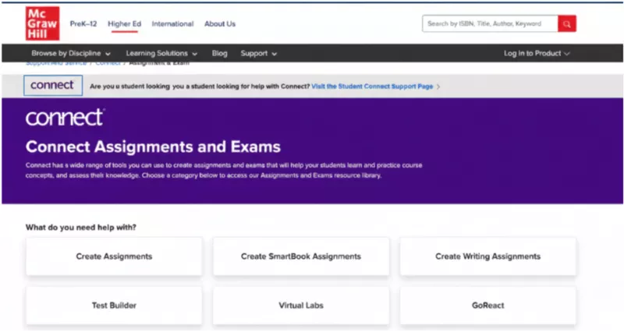Click the arrow after Student Connect Support Page
Image resolution: width=624 pixels, height=332 pixels.
438,87
